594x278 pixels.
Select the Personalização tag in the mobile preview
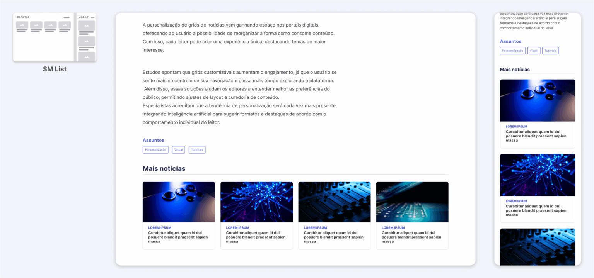[x=513, y=51]
